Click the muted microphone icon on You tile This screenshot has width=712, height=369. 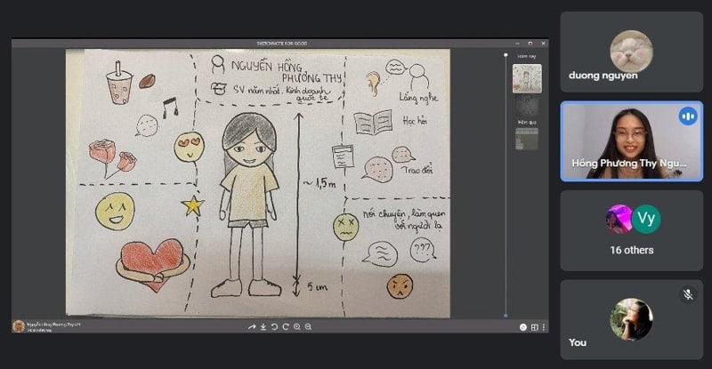(x=687, y=295)
